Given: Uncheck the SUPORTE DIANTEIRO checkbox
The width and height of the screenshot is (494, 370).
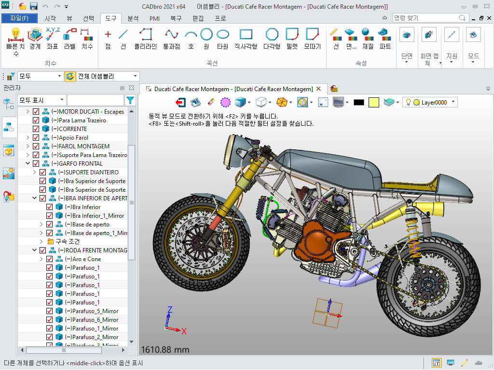Looking at the screenshot, I should pos(42,172).
